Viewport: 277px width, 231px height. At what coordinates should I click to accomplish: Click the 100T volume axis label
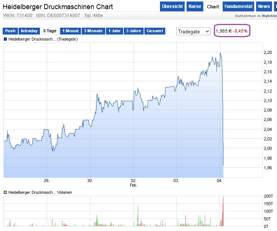pyautogui.click(x=268, y=211)
